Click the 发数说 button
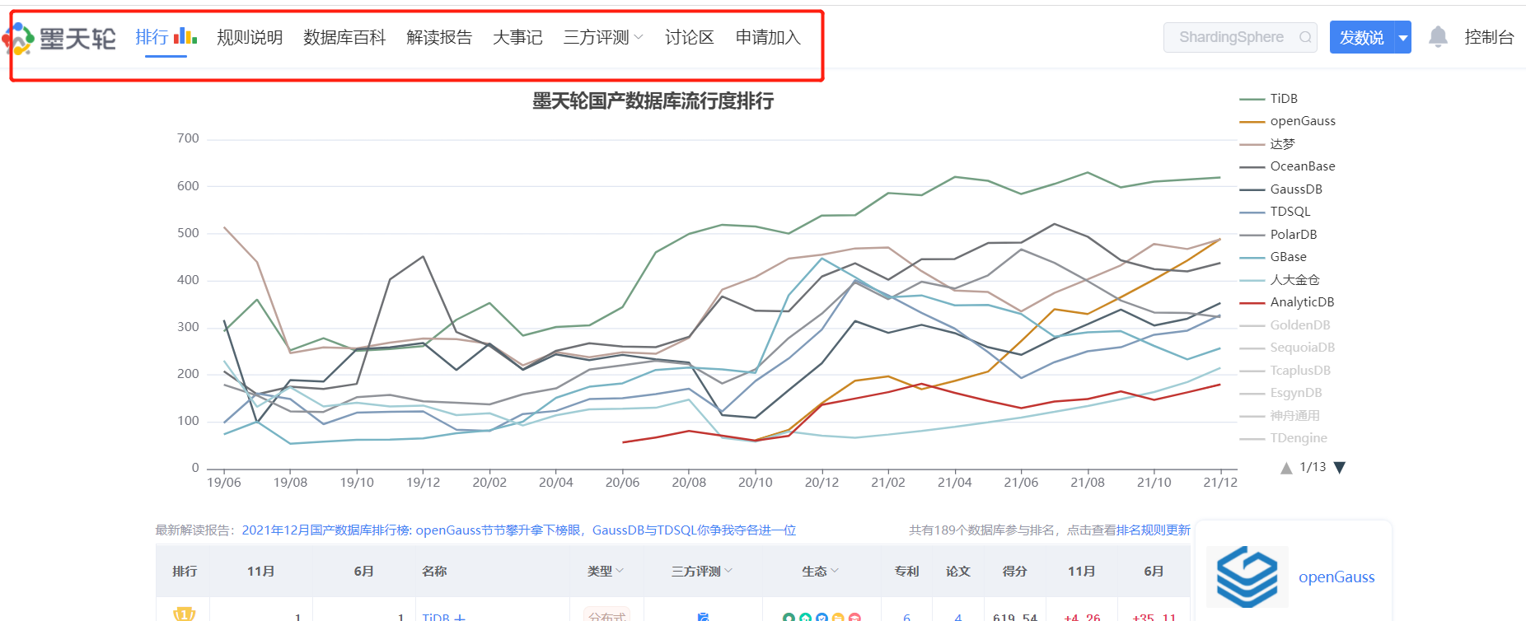Viewport: 1526px width, 621px height. [1361, 37]
